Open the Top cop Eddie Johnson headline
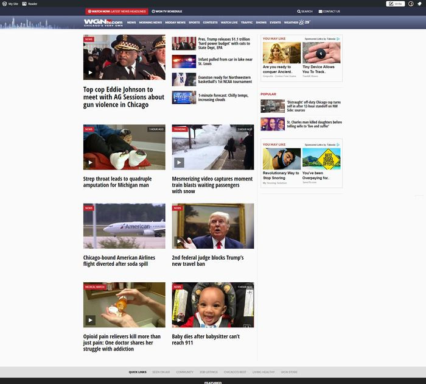 pos(124,97)
